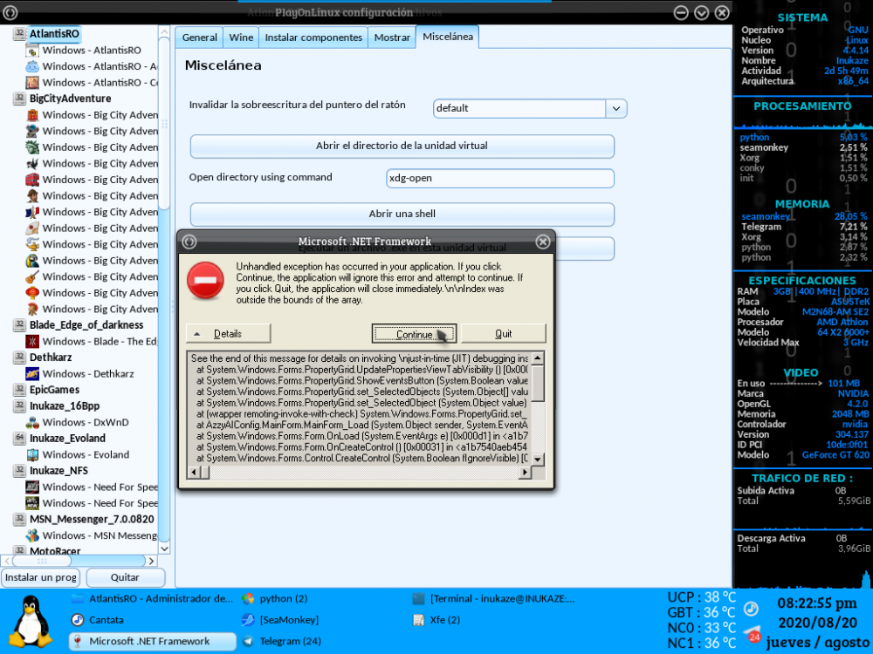Screen dimensions: 873x654
Task: Switch to the SeaMonkey taskbar window
Action: [x=288, y=620]
